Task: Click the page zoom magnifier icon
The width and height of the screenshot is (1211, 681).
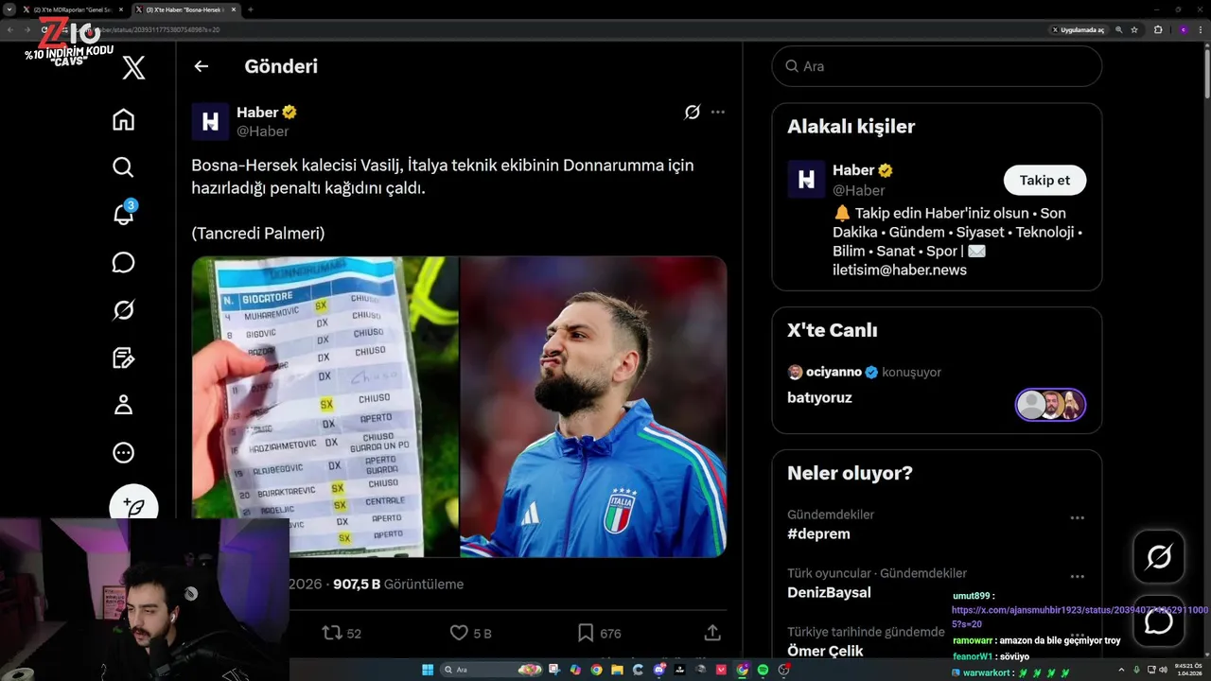Action: tap(1119, 30)
